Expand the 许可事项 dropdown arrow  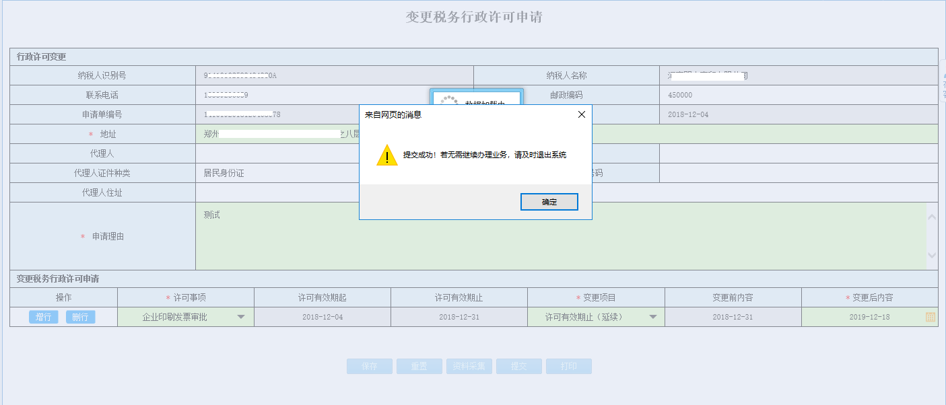tap(241, 317)
